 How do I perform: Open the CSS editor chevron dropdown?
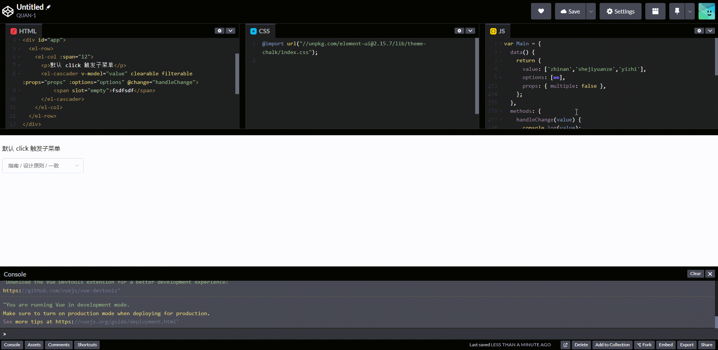click(x=470, y=31)
